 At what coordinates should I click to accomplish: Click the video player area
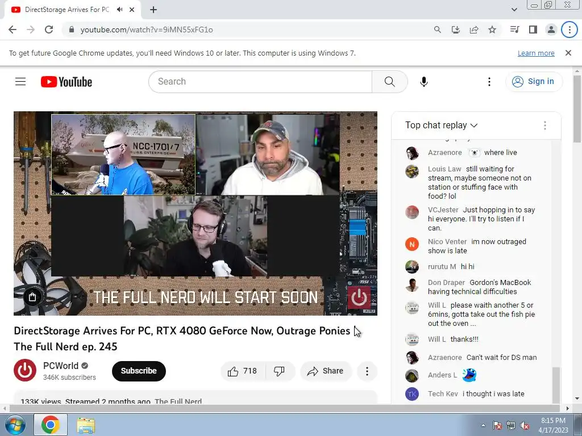(196, 213)
